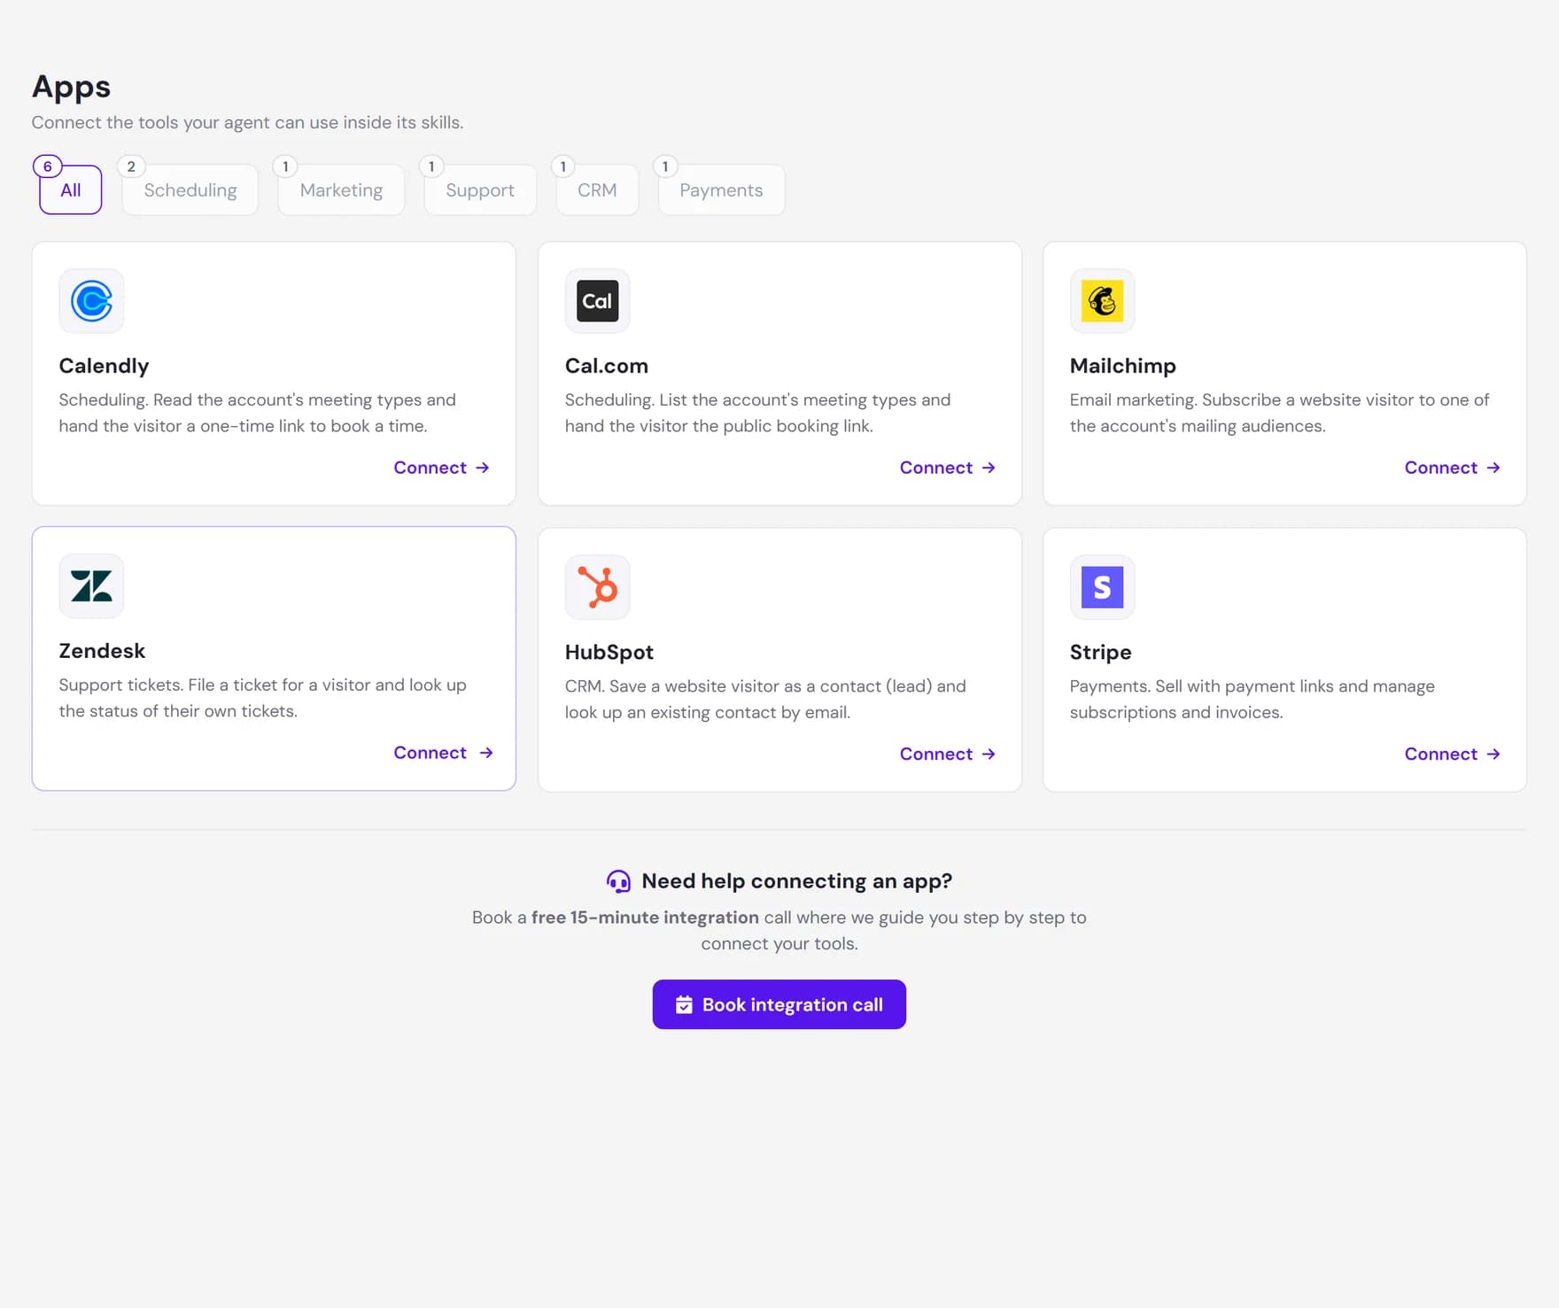Click the arrow next to Calendly Connect
The width and height of the screenshot is (1559, 1308).
(482, 468)
